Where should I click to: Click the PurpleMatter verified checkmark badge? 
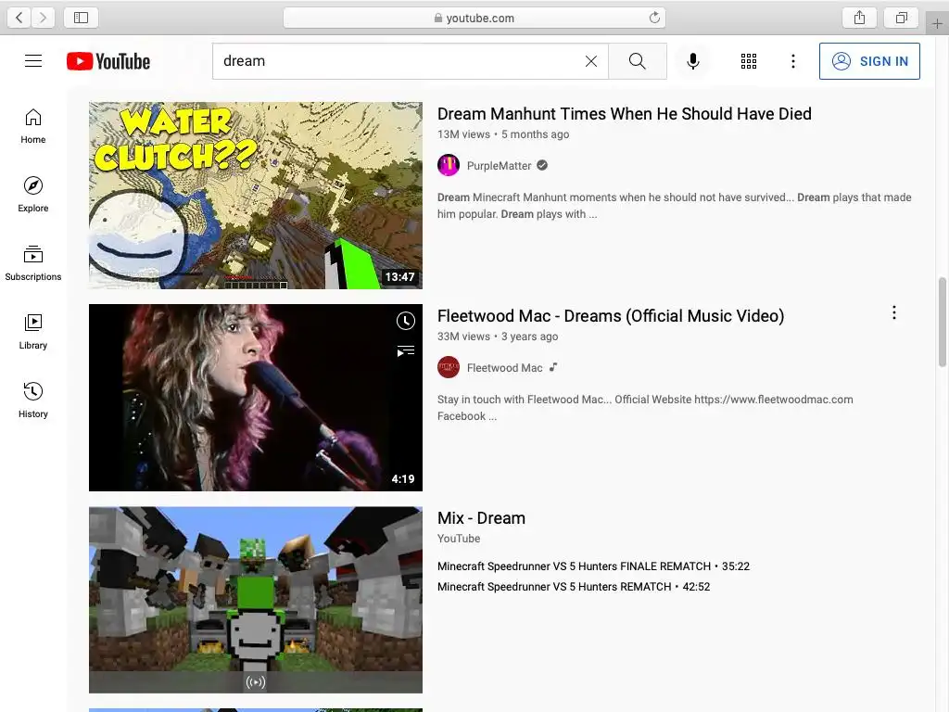[x=542, y=165]
